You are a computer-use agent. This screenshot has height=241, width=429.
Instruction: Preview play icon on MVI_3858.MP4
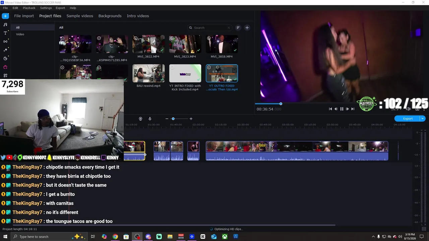[209, 38]
